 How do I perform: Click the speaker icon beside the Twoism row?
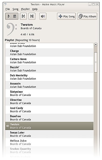(x=7, y=126)
